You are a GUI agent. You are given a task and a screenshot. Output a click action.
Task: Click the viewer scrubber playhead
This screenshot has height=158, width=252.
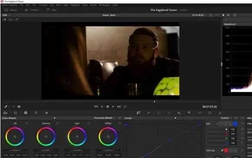[x=155, y=101]
